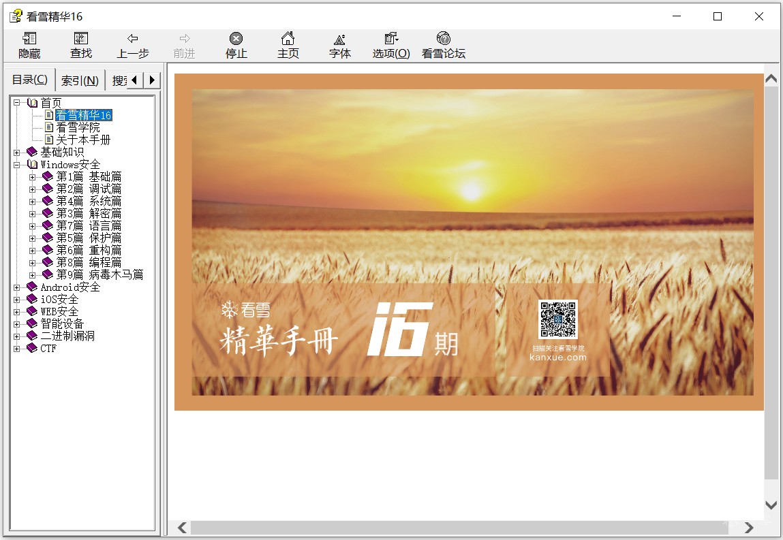Maximize the 看雪精华16 window

click(x=718, y=16)
